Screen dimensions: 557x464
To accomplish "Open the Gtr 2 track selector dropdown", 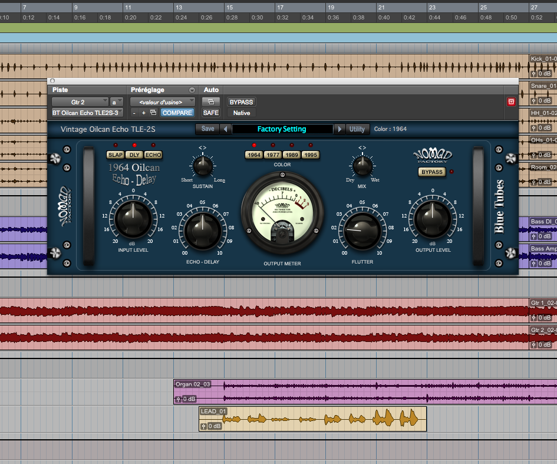I will 80,102.
